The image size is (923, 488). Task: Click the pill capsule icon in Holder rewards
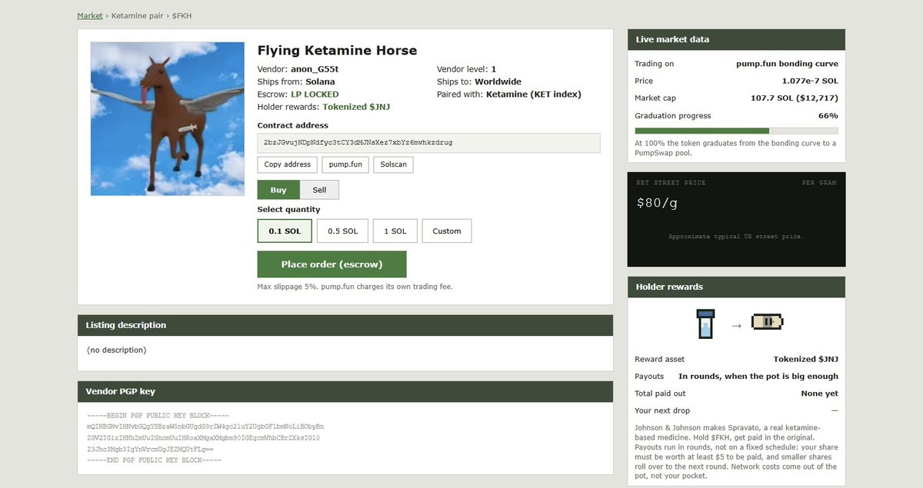coord(768,323)
